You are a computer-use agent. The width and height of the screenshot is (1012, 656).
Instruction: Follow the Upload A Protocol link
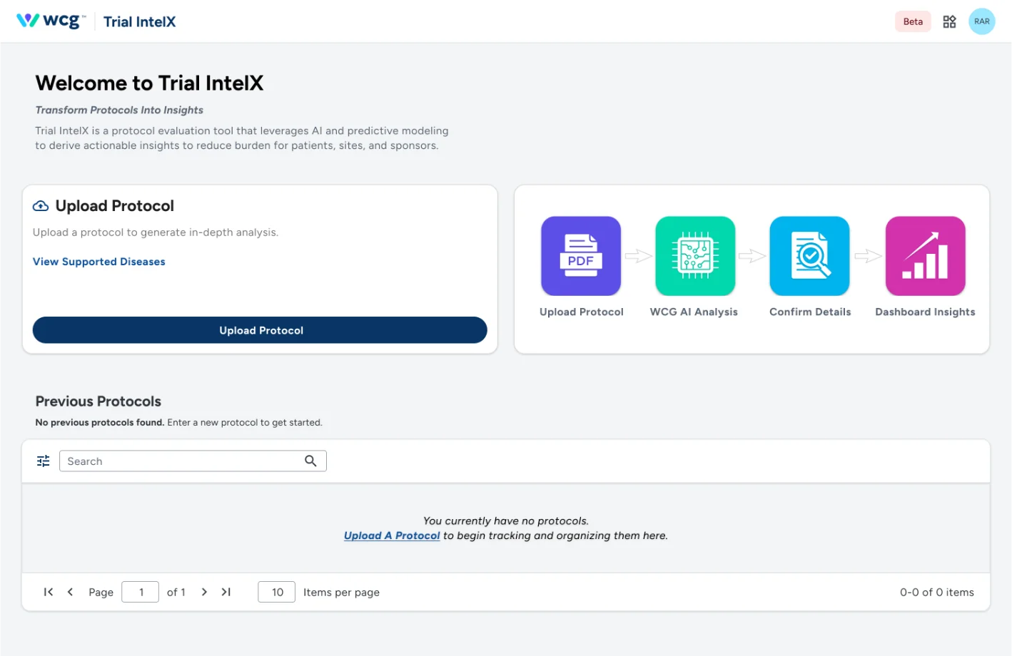(391, 535)
